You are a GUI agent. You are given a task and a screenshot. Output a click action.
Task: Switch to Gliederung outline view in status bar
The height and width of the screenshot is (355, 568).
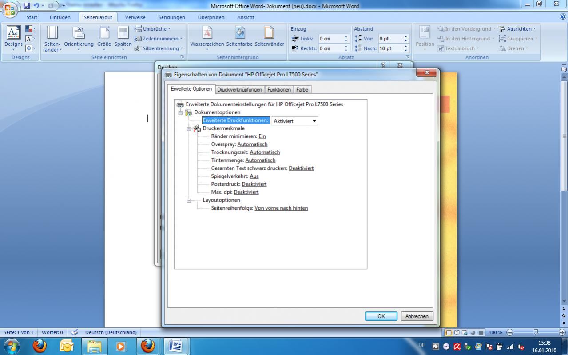click(x=473, y=332)
